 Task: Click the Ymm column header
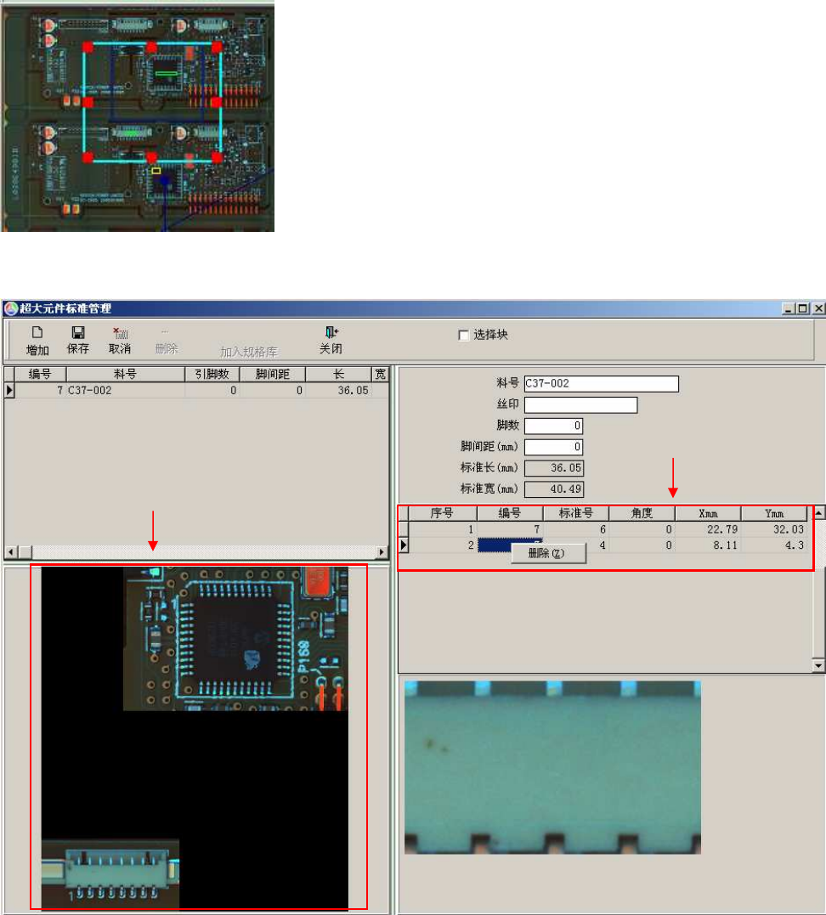[x=774, y=513]
